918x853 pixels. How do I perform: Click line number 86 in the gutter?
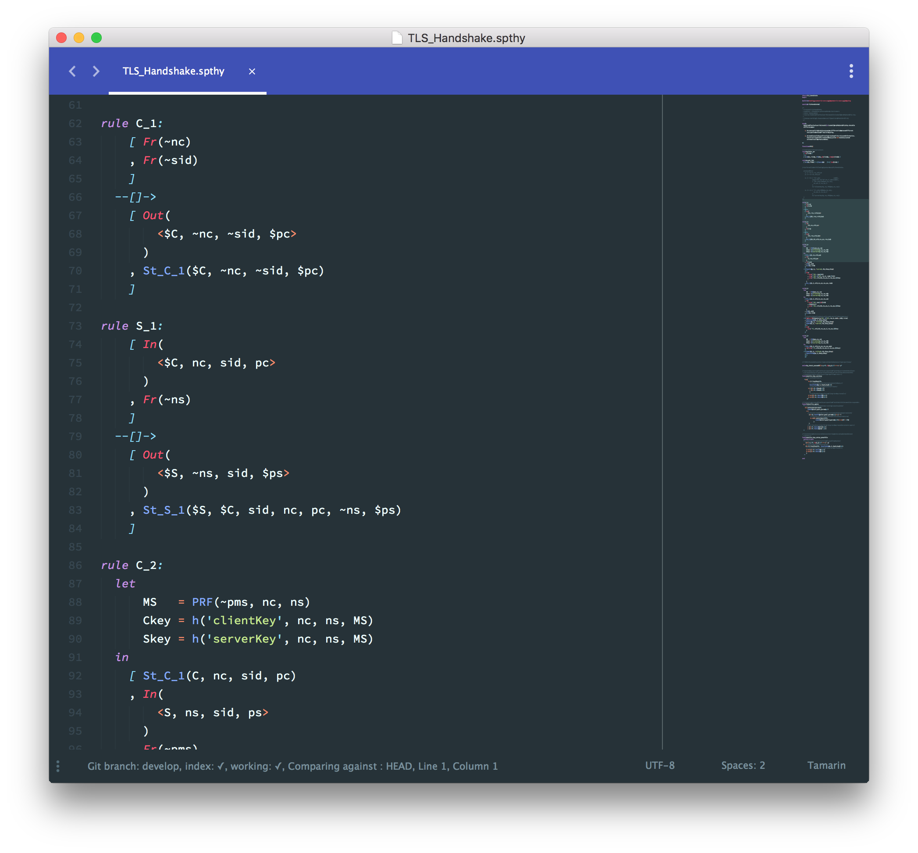click(x=75, y=565)
